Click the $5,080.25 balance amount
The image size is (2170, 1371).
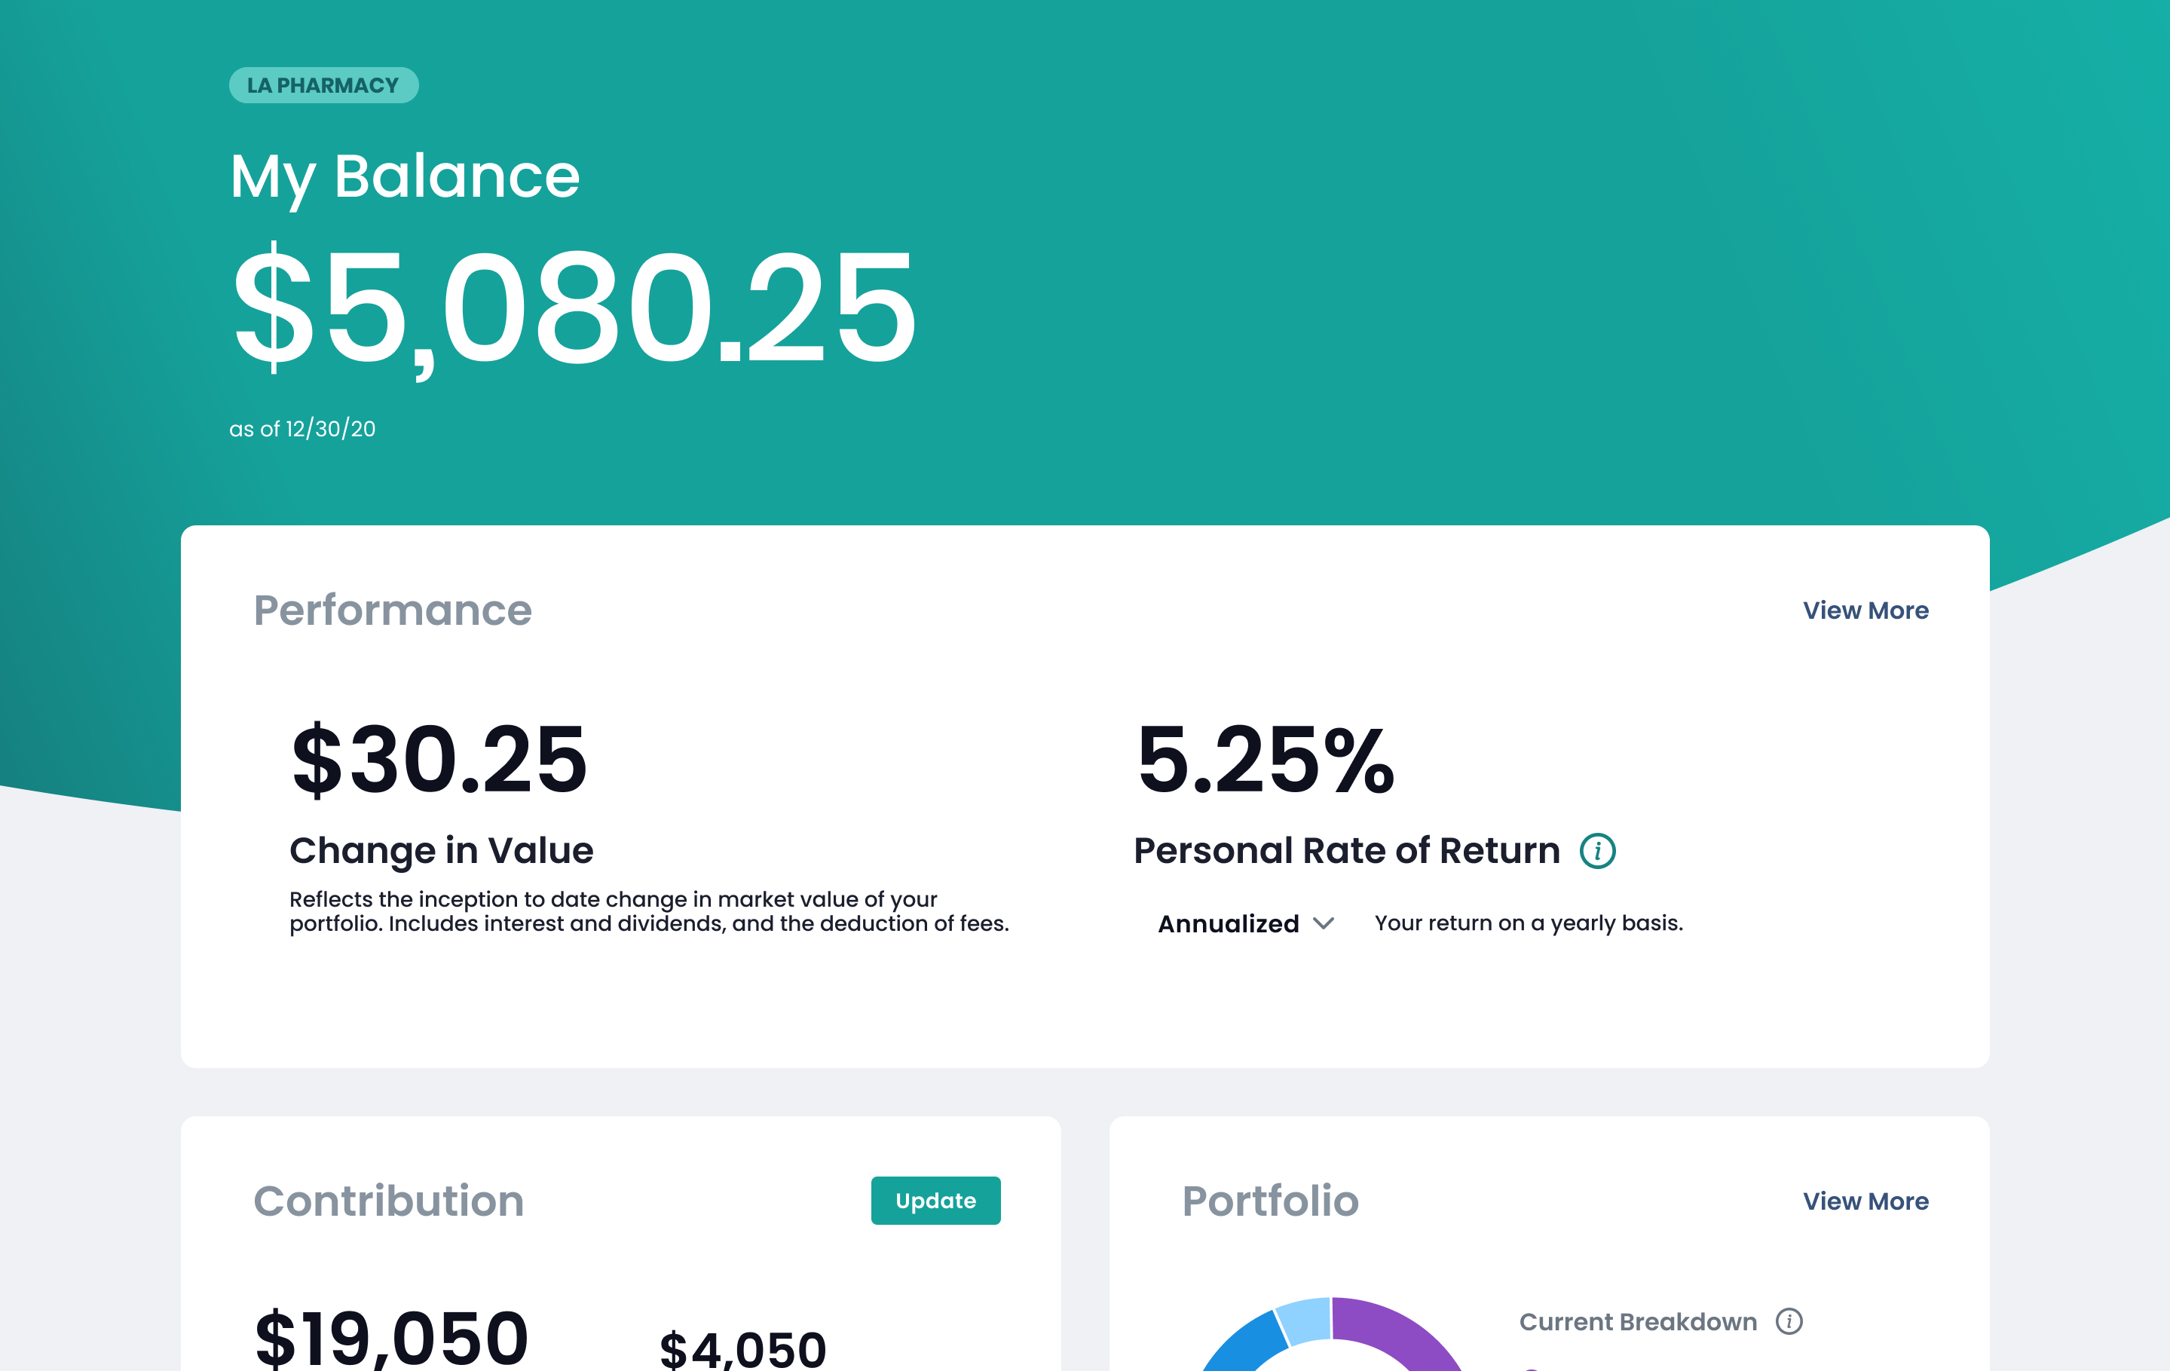point(573,308)
